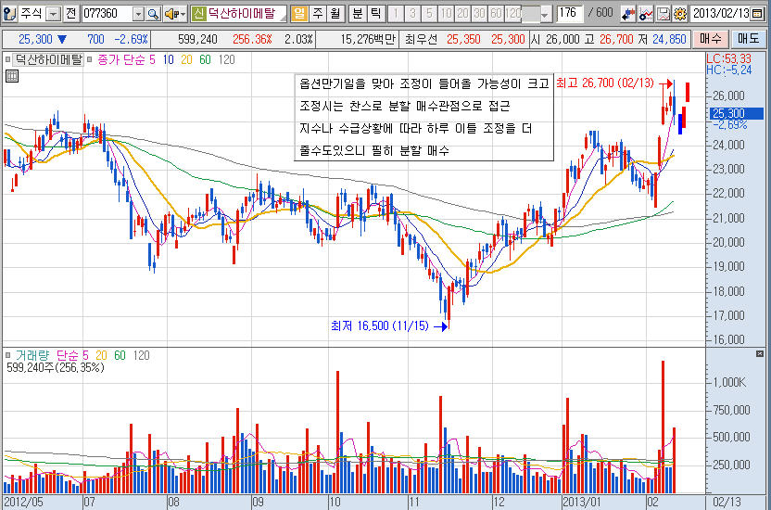771x510 pixels.
Task: Click the green 60 moving average legend
Action: pyautogui.click(x=205, y=59)
